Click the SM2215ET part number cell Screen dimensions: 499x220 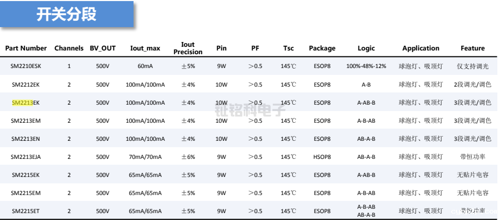coord(26,211)
